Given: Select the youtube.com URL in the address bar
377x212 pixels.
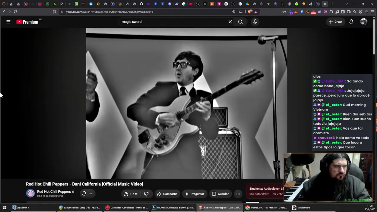Looking at the screenshot, I should (x=110, y=12).
